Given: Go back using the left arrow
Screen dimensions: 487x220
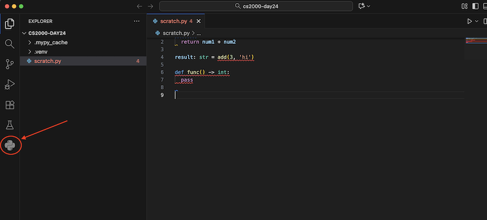Looking at the screenshot, I should (139, 6).
